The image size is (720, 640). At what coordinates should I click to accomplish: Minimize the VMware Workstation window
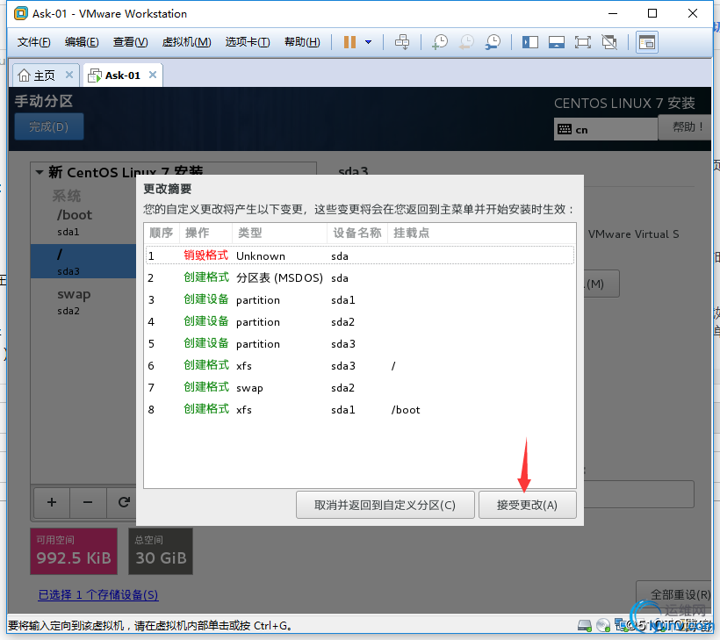click(613, 13)
